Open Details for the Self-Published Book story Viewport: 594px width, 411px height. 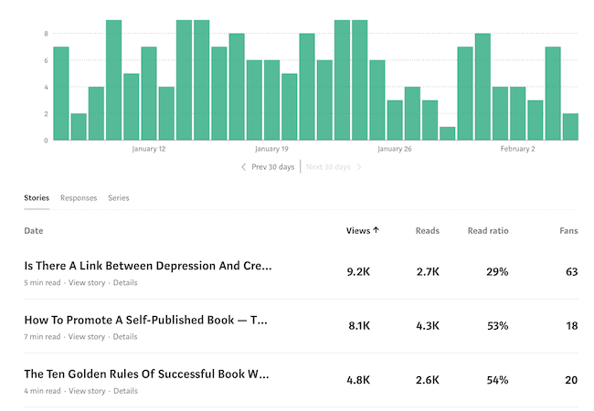pyautogui.click(x=125, y=337)
